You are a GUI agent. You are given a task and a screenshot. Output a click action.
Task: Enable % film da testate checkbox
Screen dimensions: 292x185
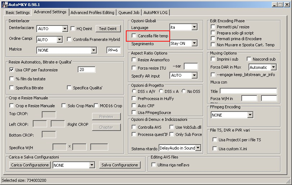pos(12,79)
